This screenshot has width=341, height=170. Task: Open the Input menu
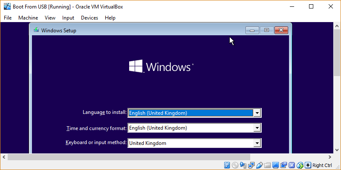pos(68,18)
